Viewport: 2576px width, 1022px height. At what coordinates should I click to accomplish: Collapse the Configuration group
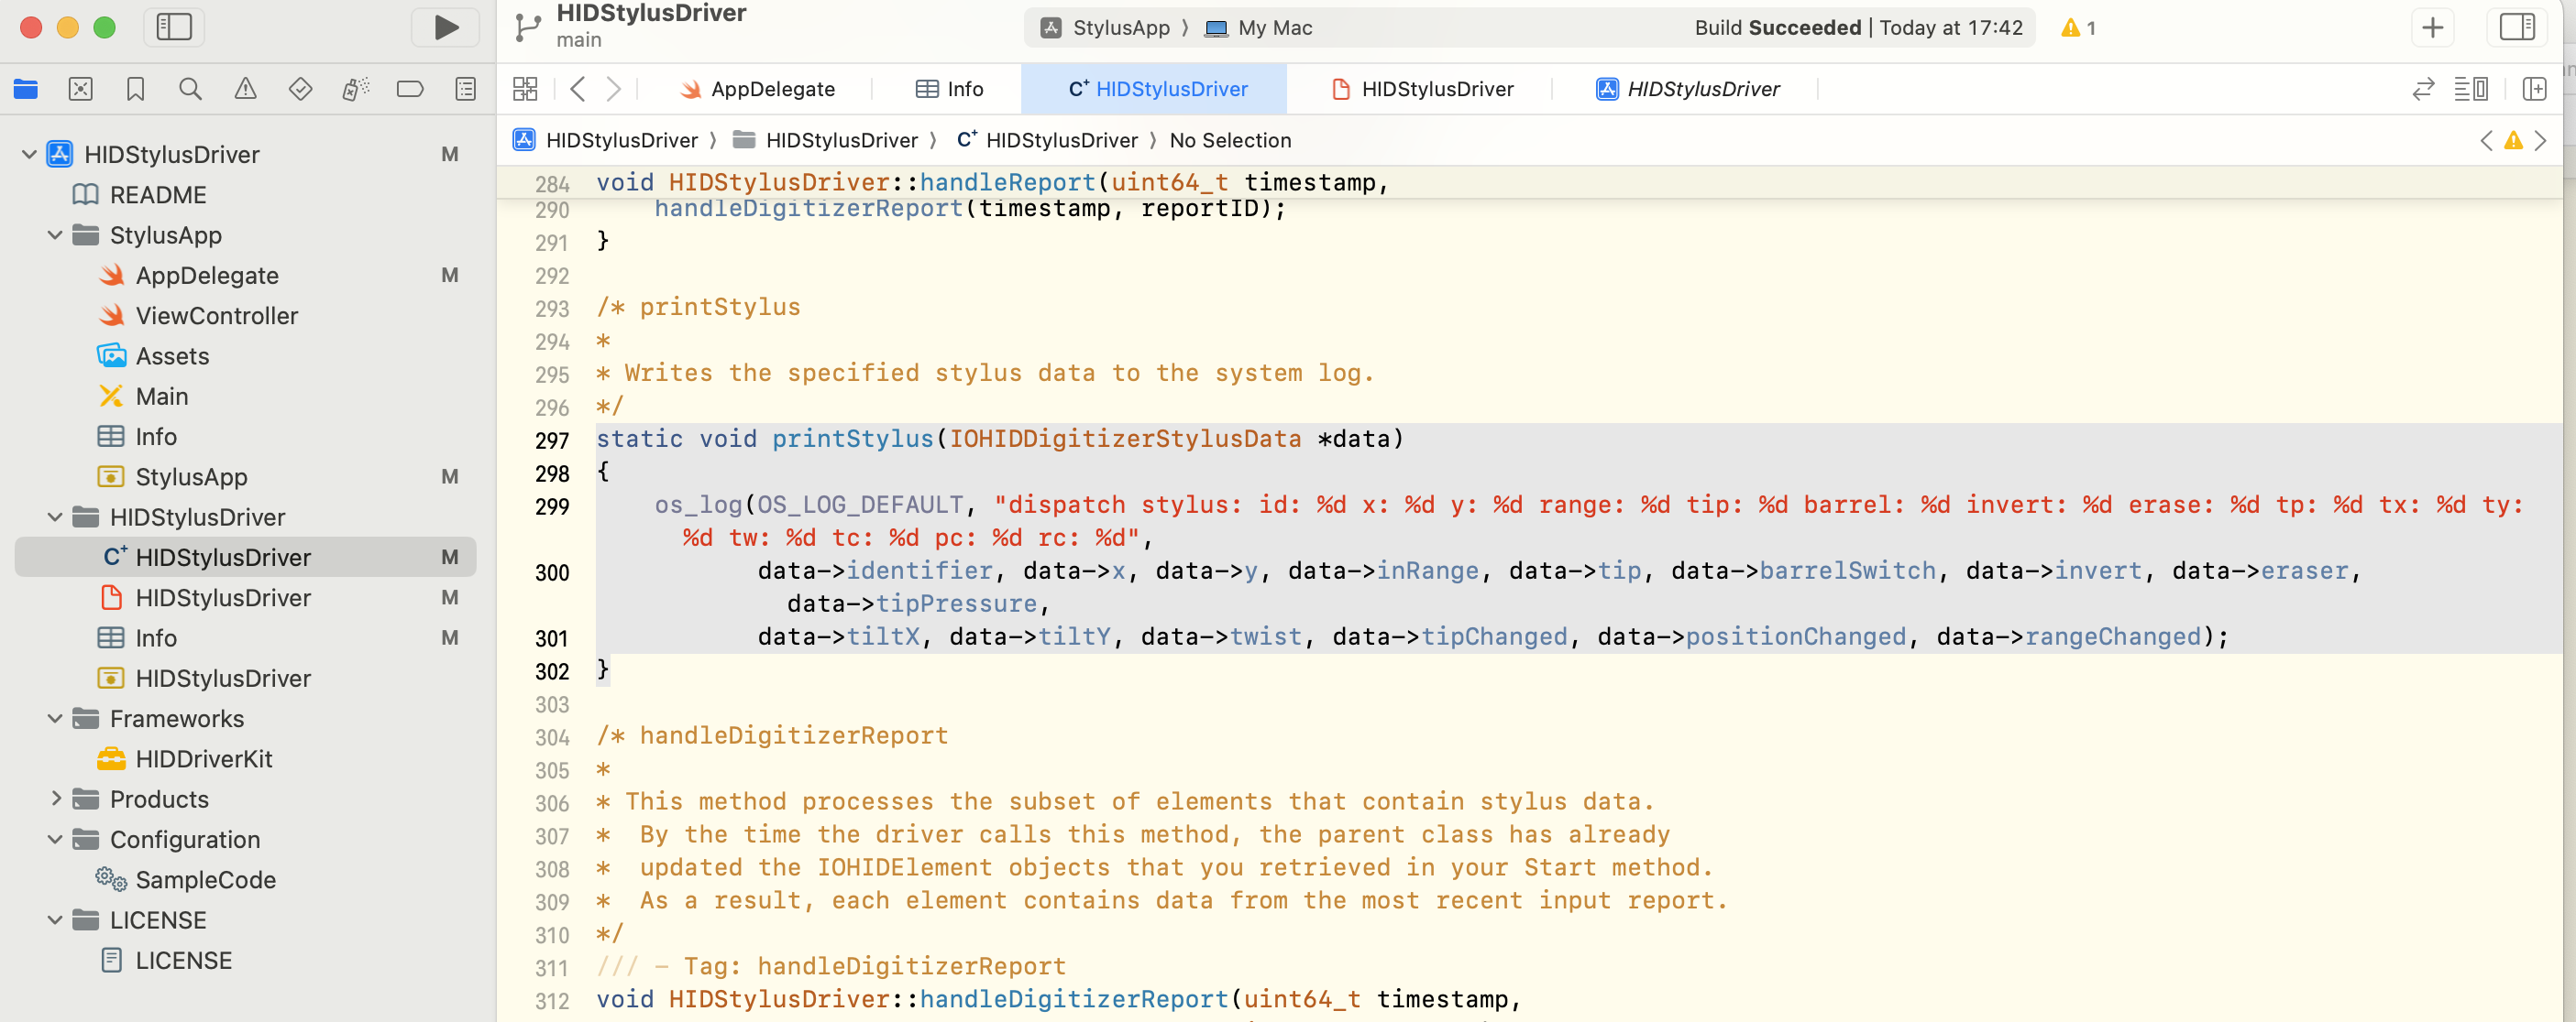point(55,840)
